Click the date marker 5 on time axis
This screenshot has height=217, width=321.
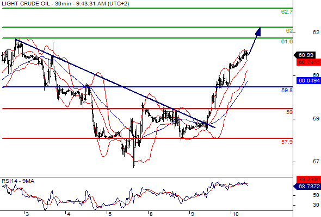click(110, 214)
